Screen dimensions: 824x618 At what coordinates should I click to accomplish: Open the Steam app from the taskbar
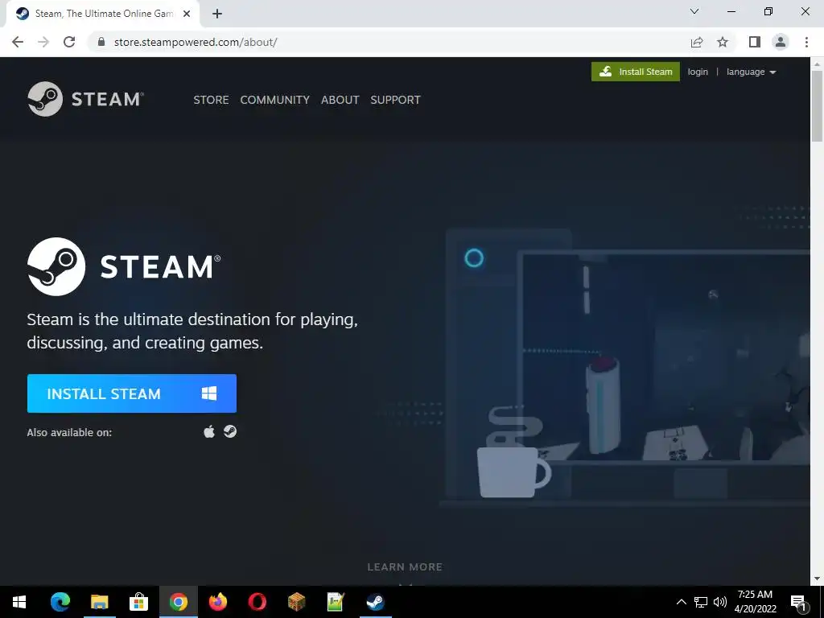point(375,602)
